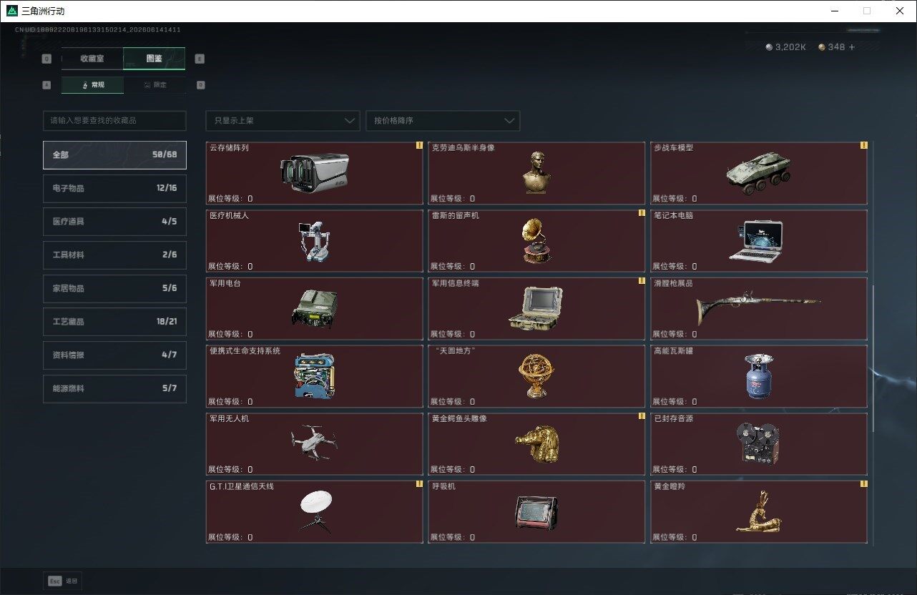Click the CN UID text at top left
Screen dimensions: 917x595
point(97,30)
